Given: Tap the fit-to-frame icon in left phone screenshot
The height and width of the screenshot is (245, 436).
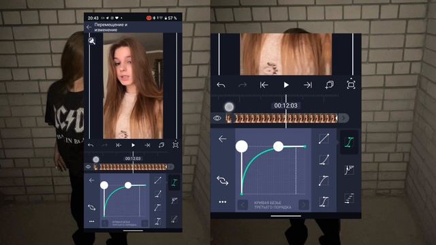Looking at the screenshot, I should 176,145.
